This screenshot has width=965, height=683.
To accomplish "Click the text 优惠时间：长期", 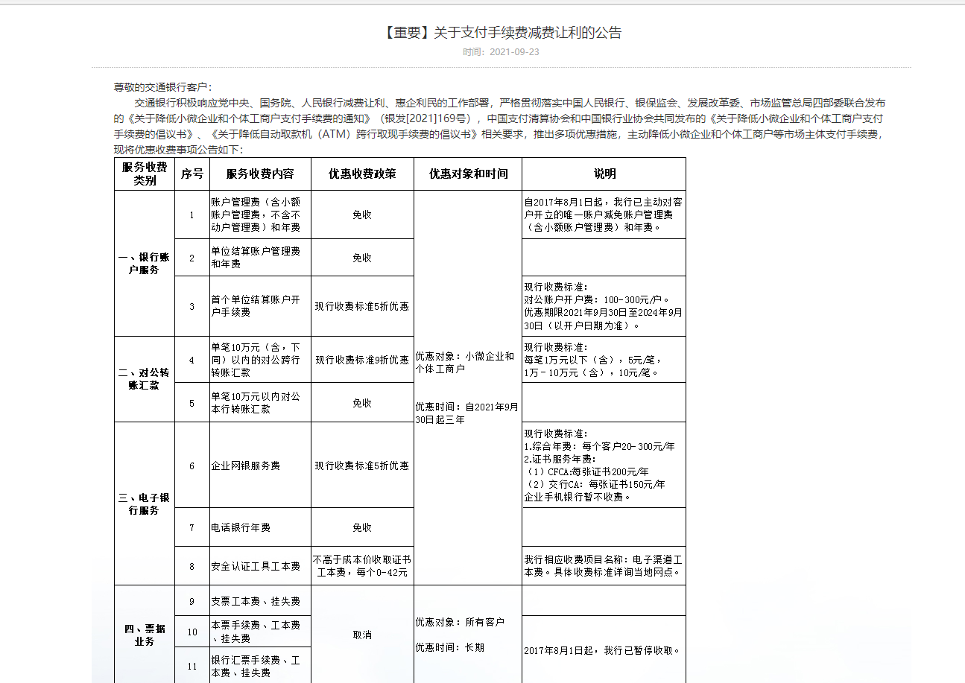I will [x=450, y=648].
